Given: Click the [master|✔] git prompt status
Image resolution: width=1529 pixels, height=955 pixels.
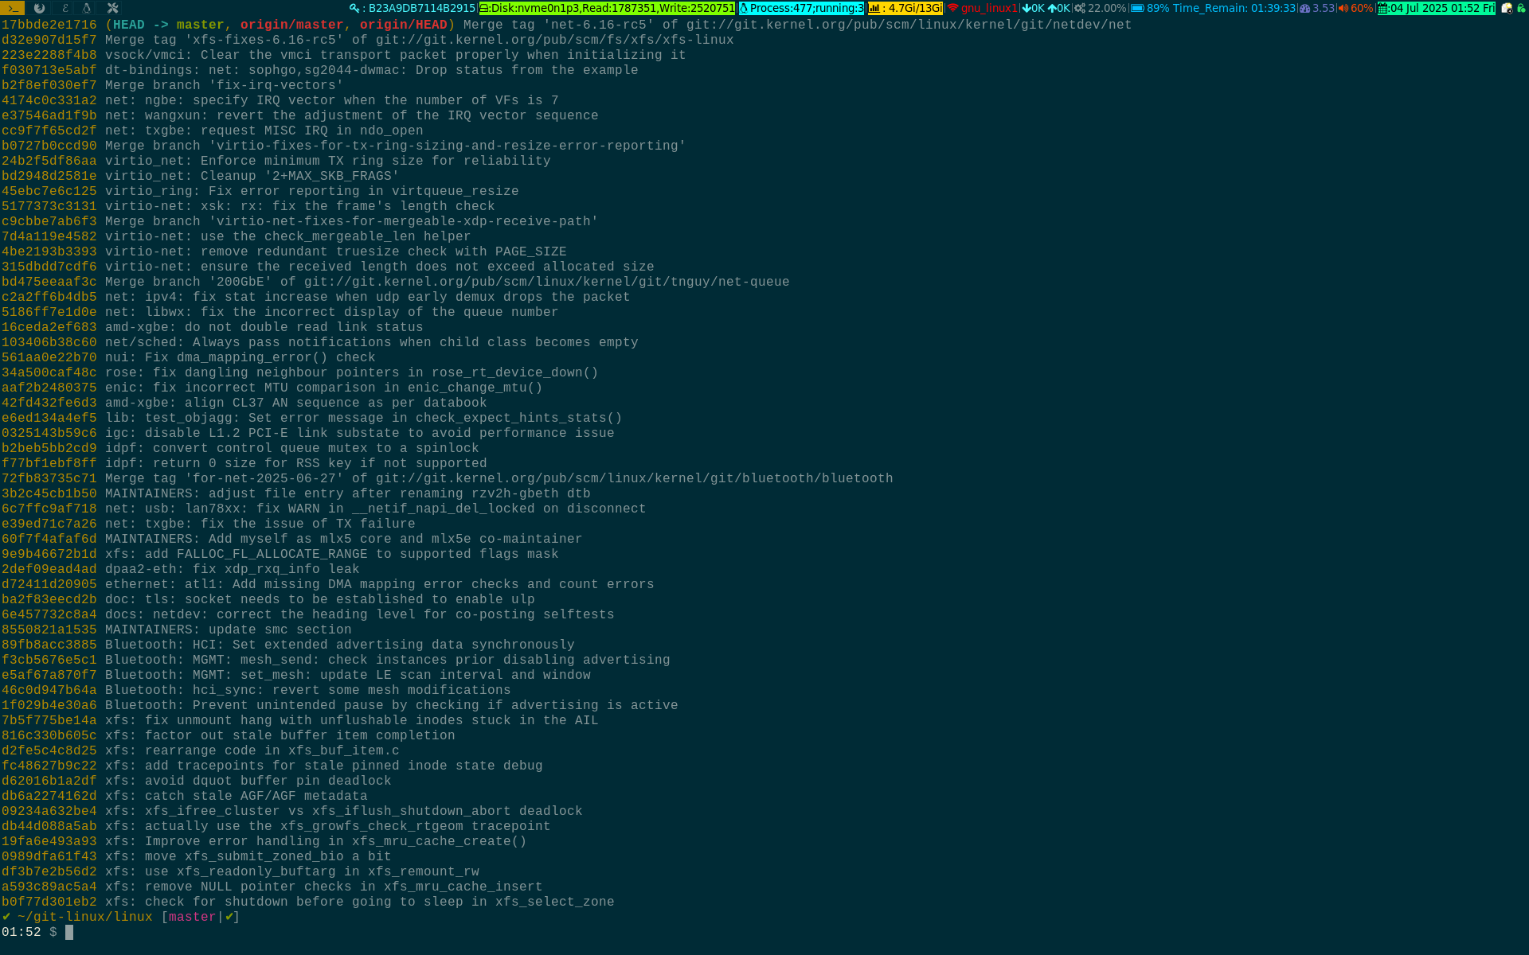Looking at the screenshot, I should pyautogui.click(x=201, y=917).
